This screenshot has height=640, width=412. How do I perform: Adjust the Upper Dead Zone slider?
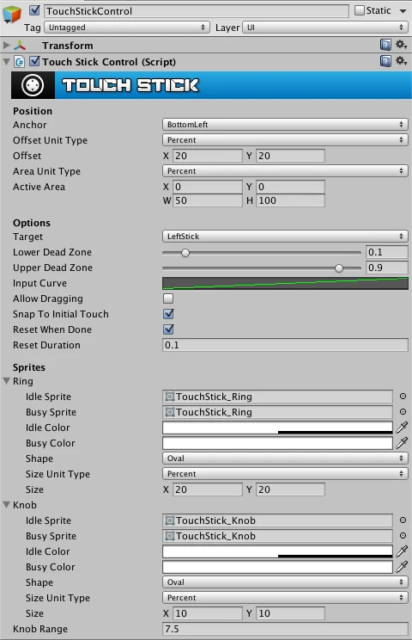click(x=339, y=268)
